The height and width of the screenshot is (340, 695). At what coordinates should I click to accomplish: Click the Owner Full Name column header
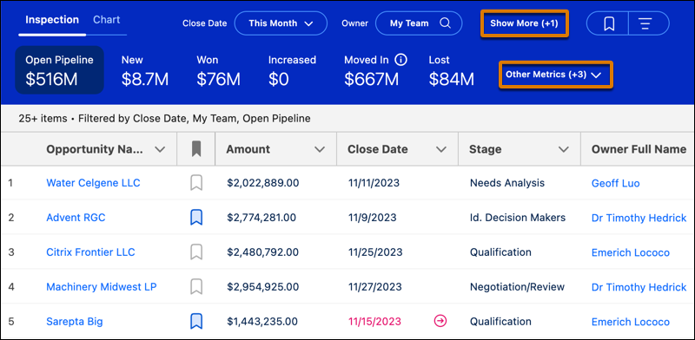(639, 149)
